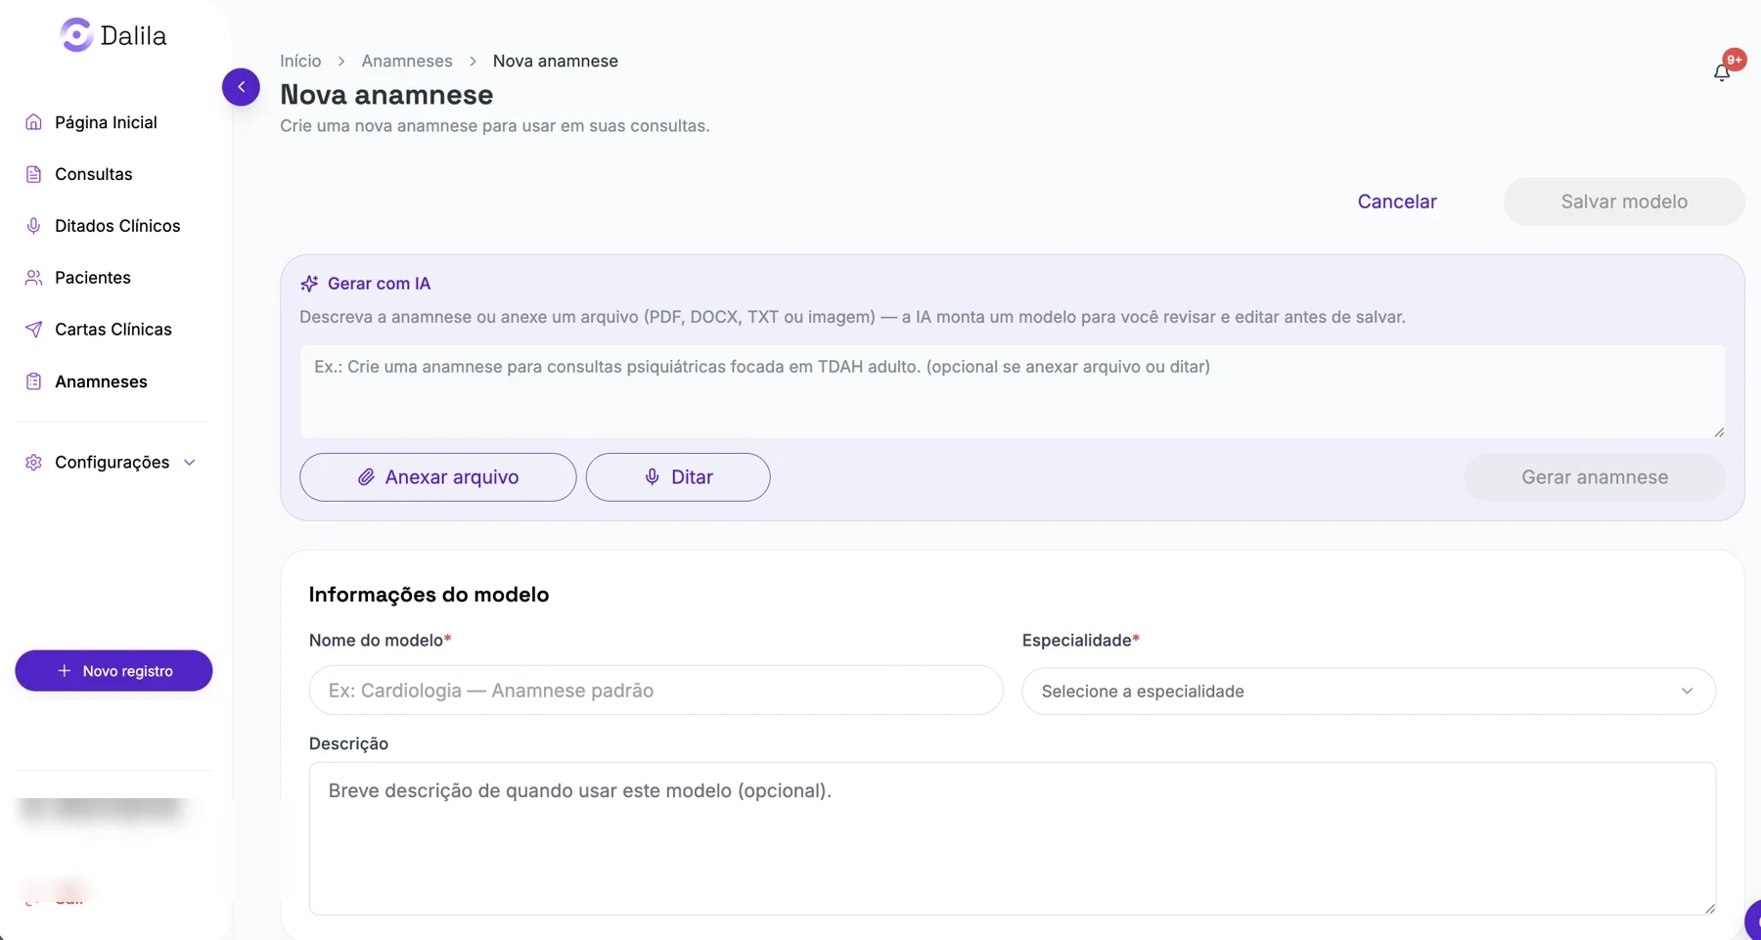Screen dimensions: 1761x940
Task: Open the notifications bell
Action: point(1722,72)
